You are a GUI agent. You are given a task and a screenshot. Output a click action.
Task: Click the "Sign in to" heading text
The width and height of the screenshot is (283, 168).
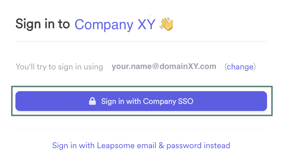pyautogui.click(x=43, y=24)
